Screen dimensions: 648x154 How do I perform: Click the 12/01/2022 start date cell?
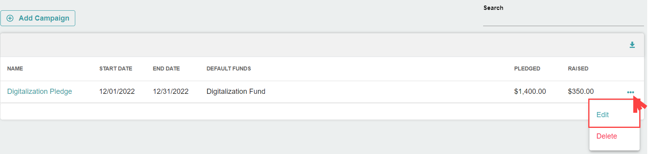pos(117,91)
